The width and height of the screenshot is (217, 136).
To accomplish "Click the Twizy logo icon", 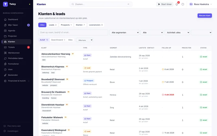I will click(5, 4).
